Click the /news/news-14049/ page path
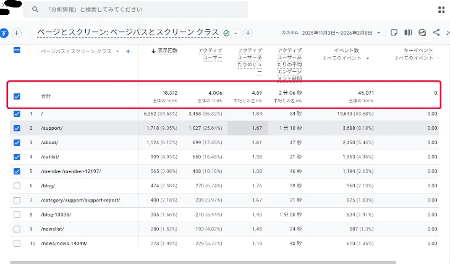Screen dimensions: 450x264 pyautogui.click(x=64, y=244)
